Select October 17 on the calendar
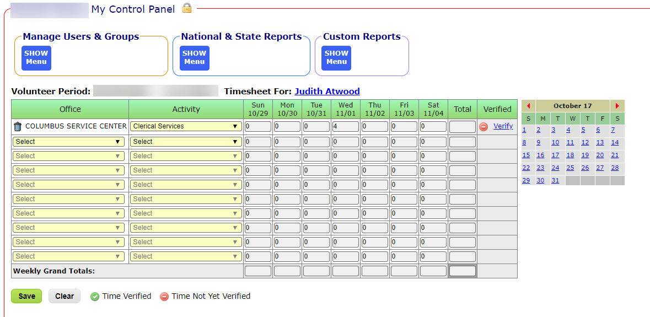Screen dimensions: 650x317 tap(555, 155)
